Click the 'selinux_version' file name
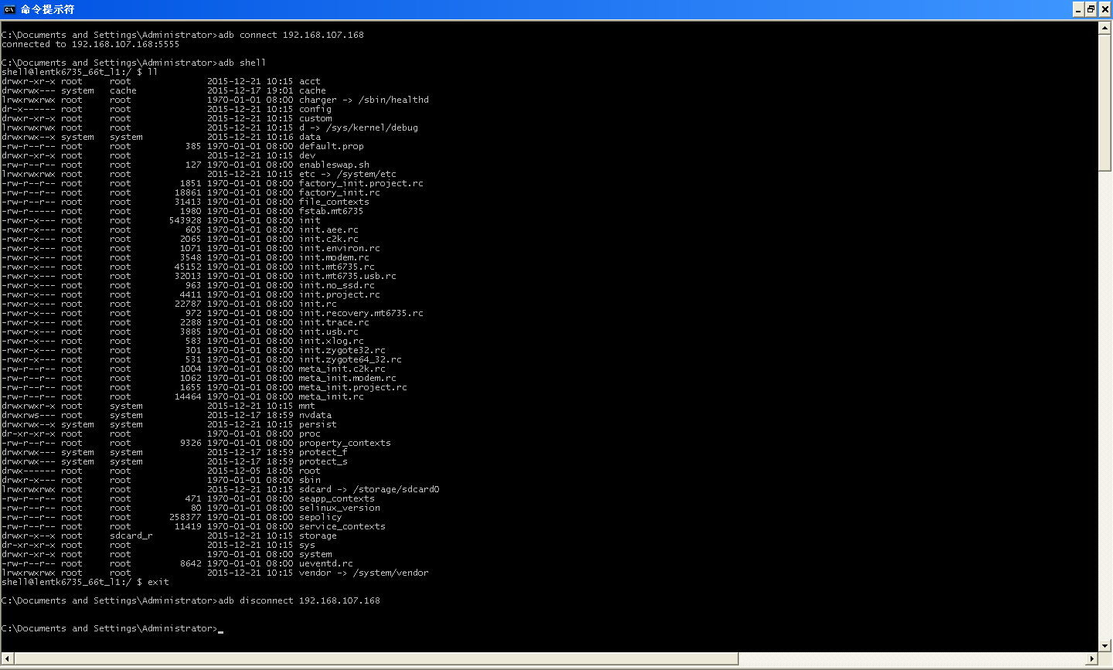Screen dimensions: 1113x670 [339, 508]
